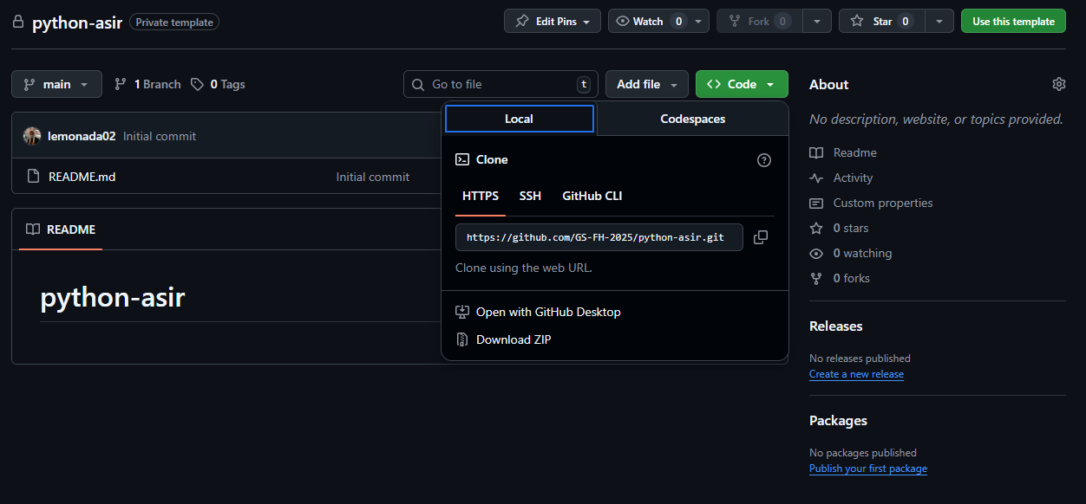The height and width of the screenshot is (504, 1086).
Task: Open Custom properties link
Action: (883, 203)
